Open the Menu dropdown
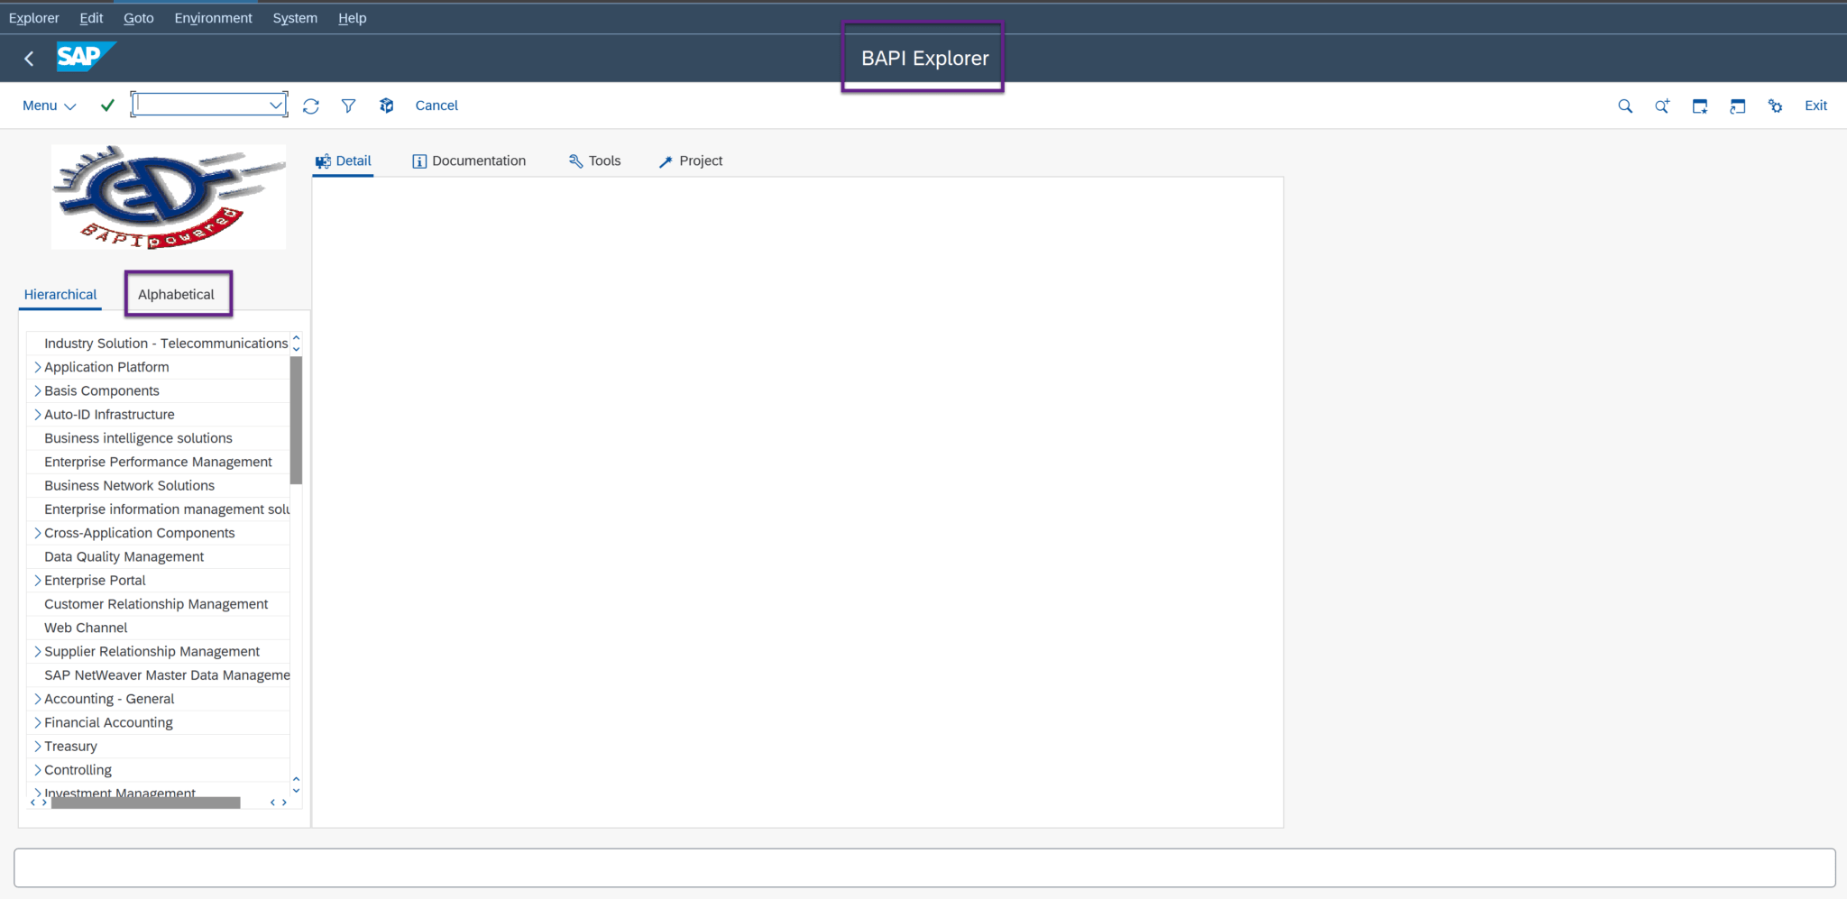The image size is (1847, 899). pyautogui.click(x=48, y=105)
